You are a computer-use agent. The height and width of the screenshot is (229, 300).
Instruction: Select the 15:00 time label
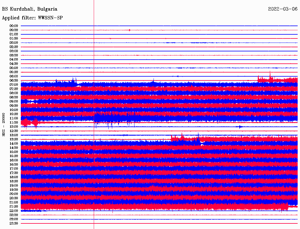[x=14, y=152]
